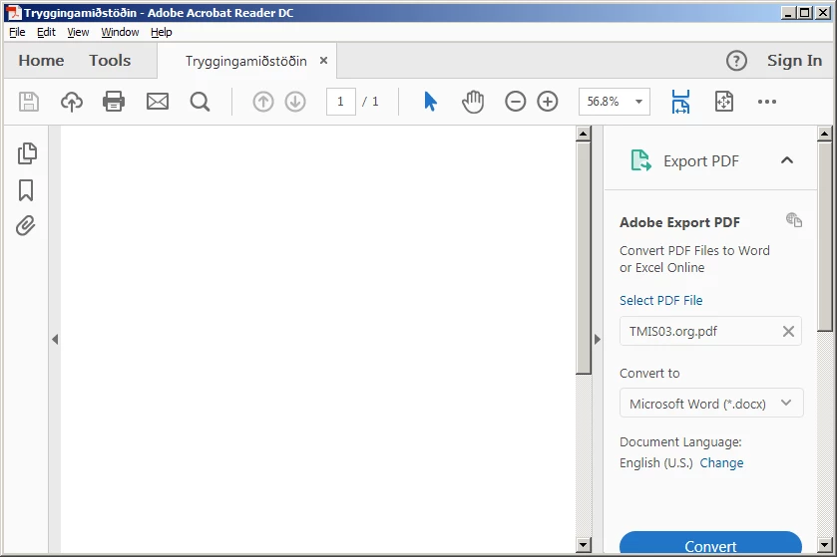Click the Fit to full page icon

click(724, 102)
